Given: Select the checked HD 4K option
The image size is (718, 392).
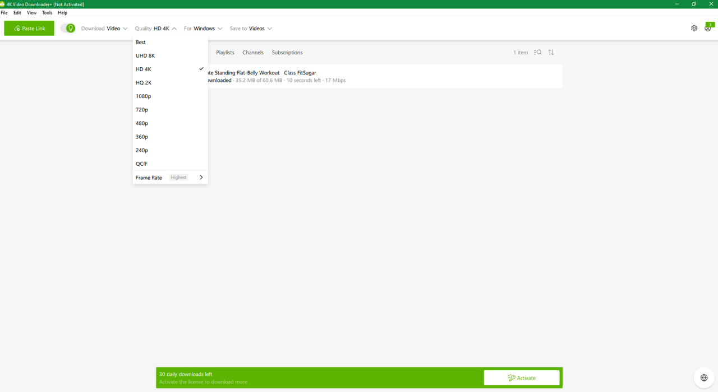Looking at the screenshot, I should pos(171,69).
